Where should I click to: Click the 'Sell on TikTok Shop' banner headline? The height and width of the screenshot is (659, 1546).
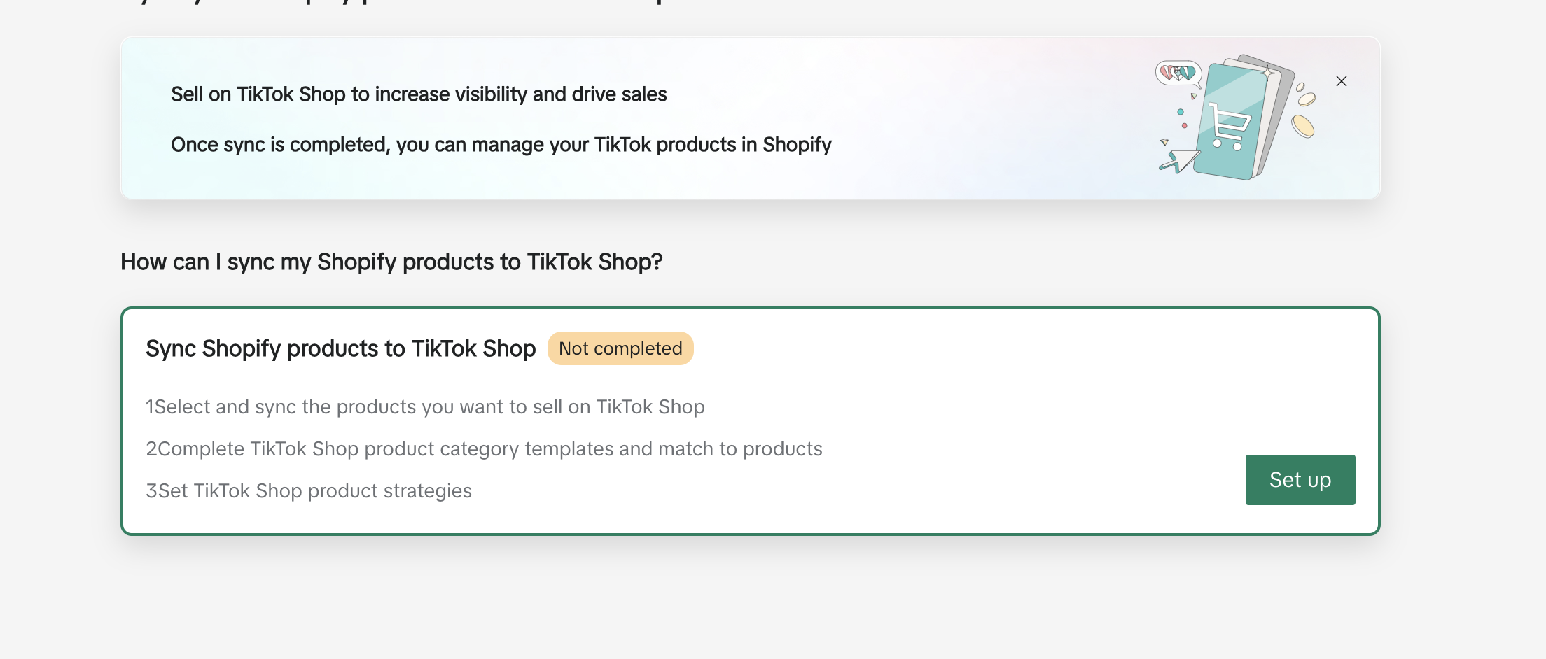[419, 94]
